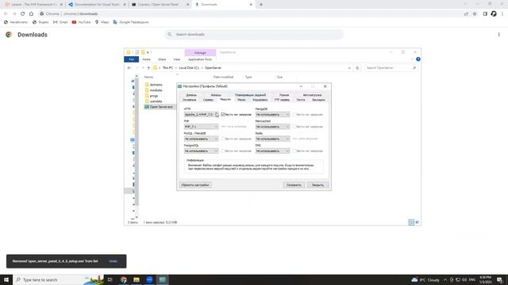Open the Explorer File menu
Image resolution: width=508 pixels, height=285 pixels.
coord(131,59)
